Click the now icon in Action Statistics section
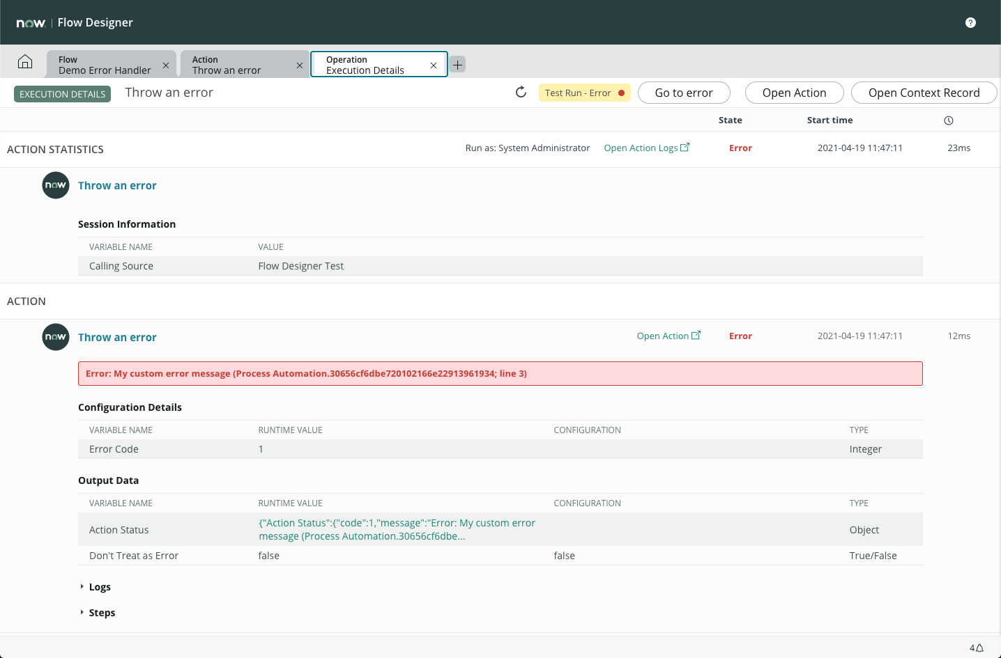 (56, 185)
